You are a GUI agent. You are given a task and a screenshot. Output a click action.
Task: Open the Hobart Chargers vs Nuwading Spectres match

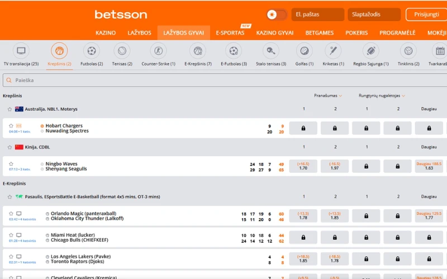coord(67,128)
